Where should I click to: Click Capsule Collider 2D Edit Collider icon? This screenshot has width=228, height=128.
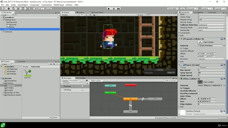pyautogui.click(x=200, y=42)
